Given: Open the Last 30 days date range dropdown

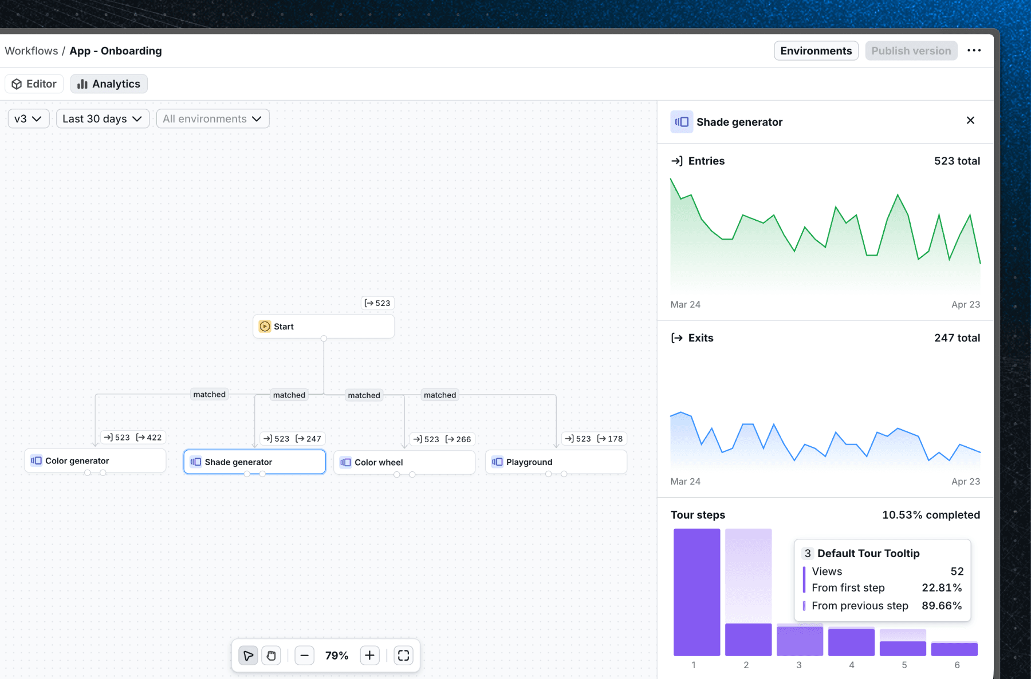Looking at the screenshot, I should pyautogui.click(x=102, y=118).
